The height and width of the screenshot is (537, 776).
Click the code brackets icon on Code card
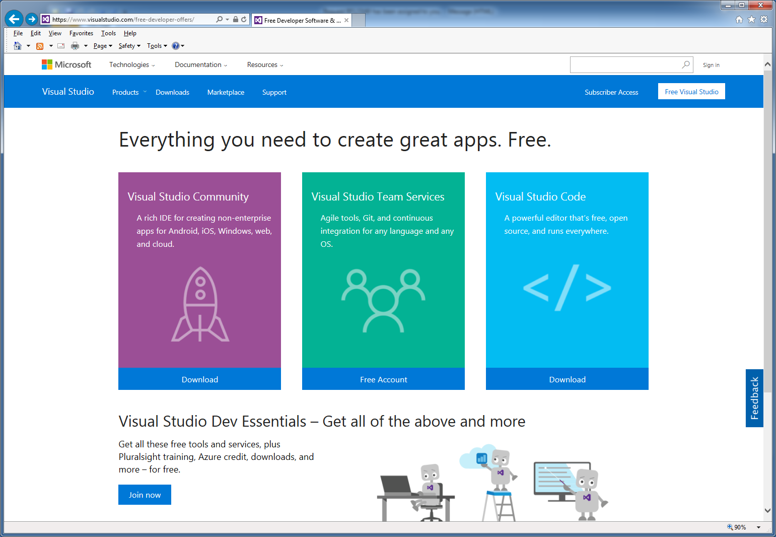(x=567, y=288)
